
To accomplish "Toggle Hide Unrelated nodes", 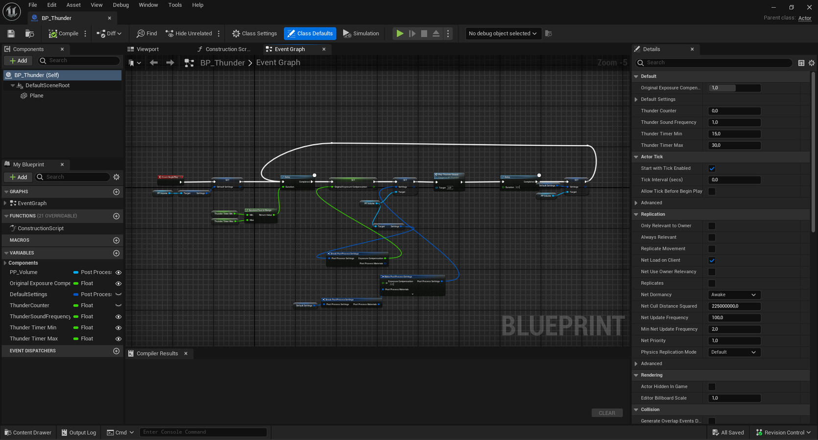I will (189, 34).
